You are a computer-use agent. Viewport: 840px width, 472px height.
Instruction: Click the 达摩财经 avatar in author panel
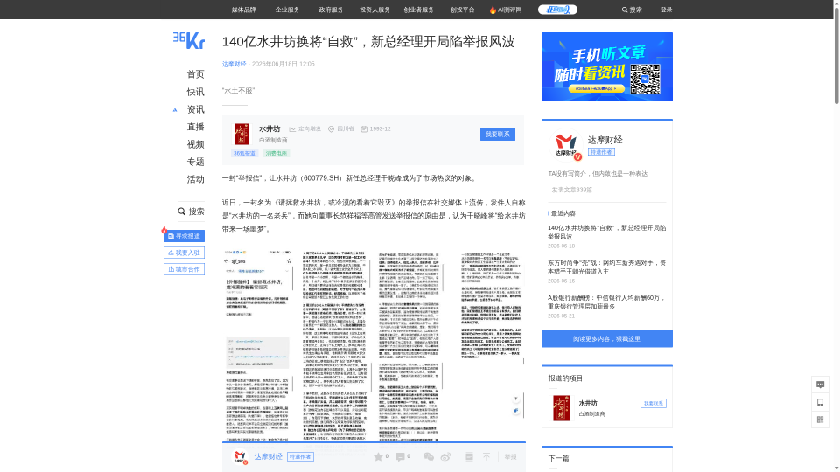566,145
